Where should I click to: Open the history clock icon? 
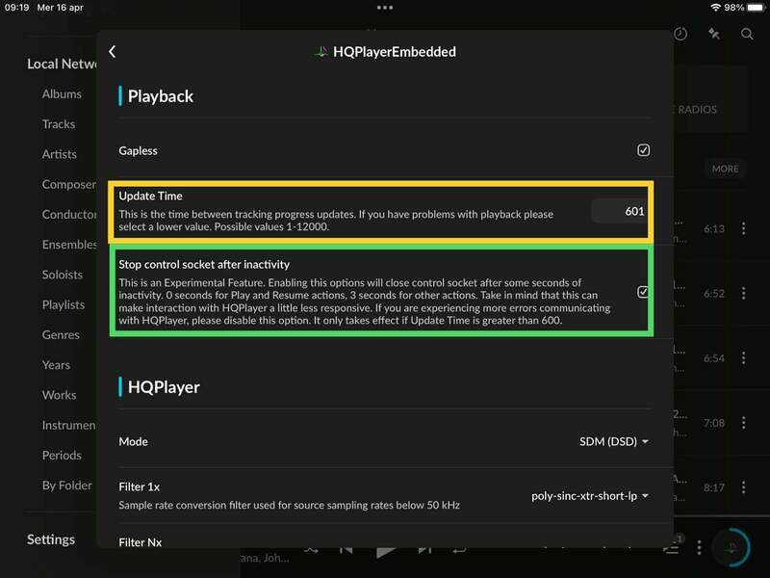point(680,34)
